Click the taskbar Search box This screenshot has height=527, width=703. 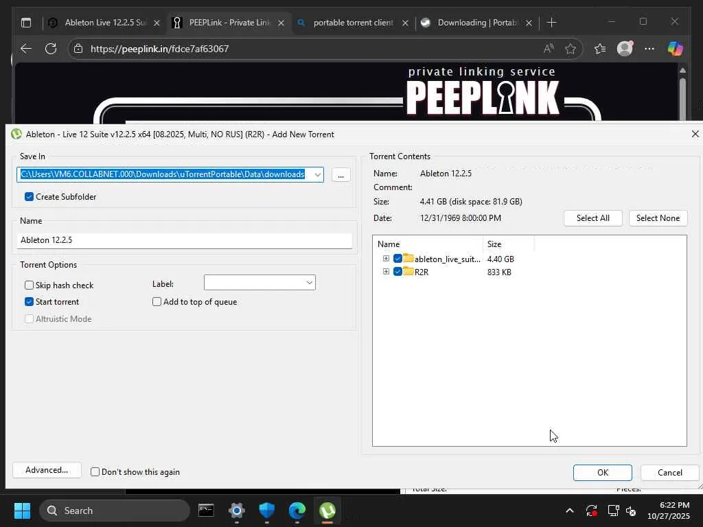pyautogui.click(x=115, y=511)
